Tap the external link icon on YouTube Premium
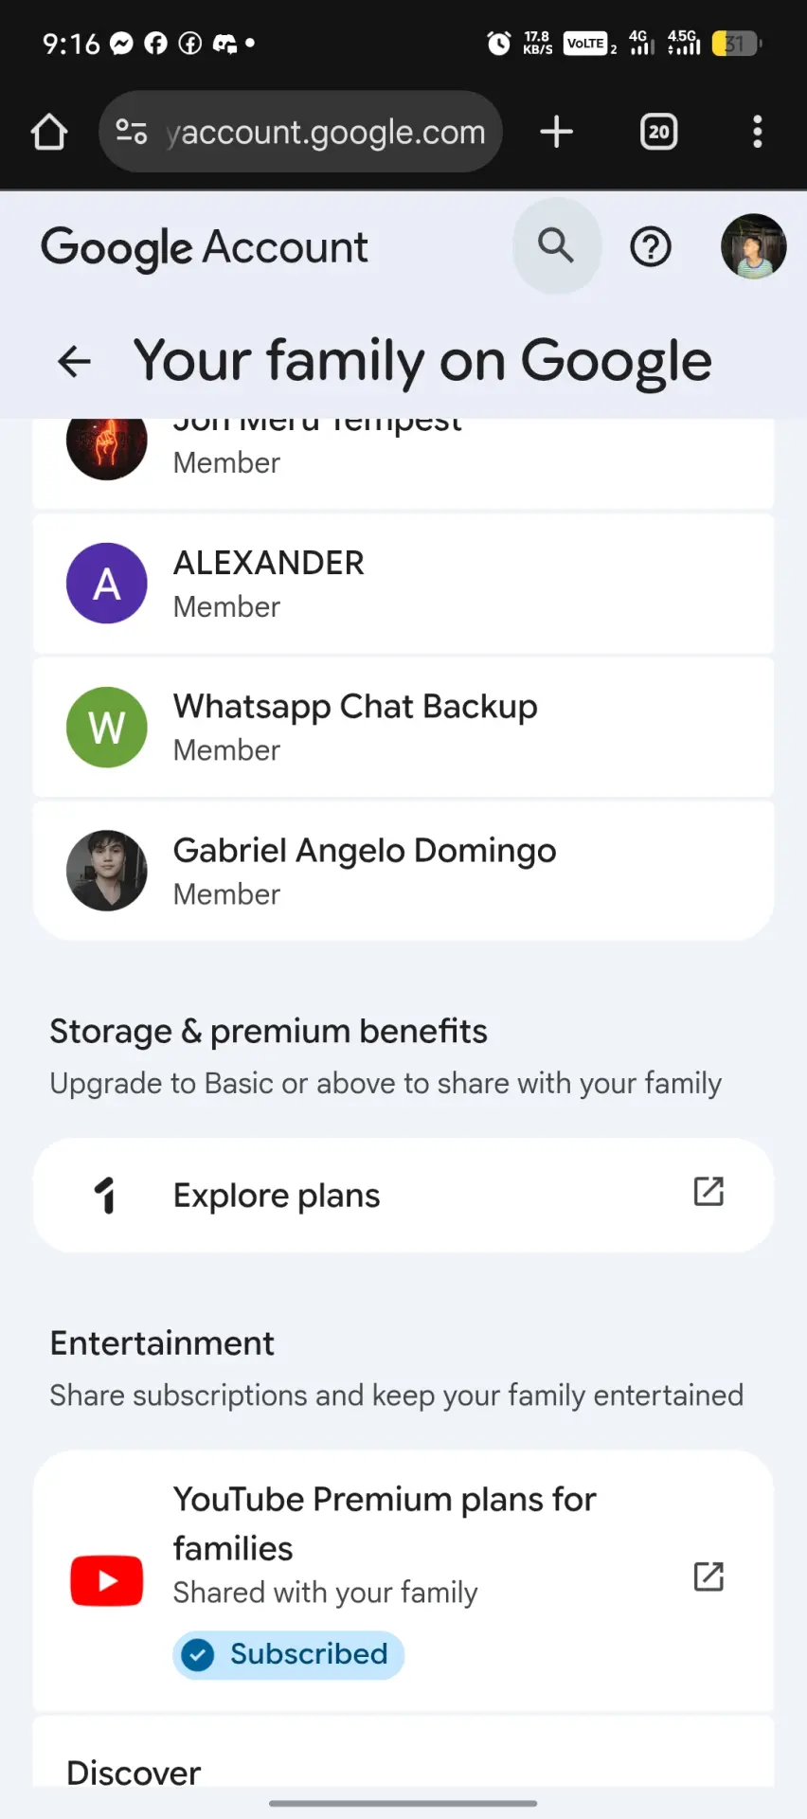Image resolution: width=807 pixels, height=1819 pixels. pos(708,1576)
